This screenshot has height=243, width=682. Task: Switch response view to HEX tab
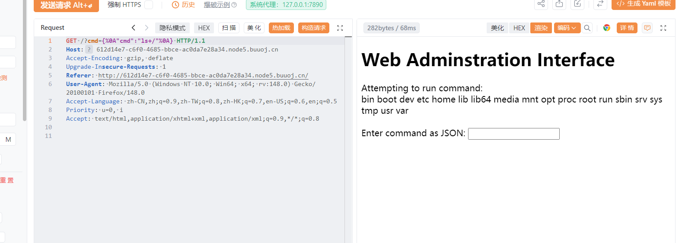point(519,28)
